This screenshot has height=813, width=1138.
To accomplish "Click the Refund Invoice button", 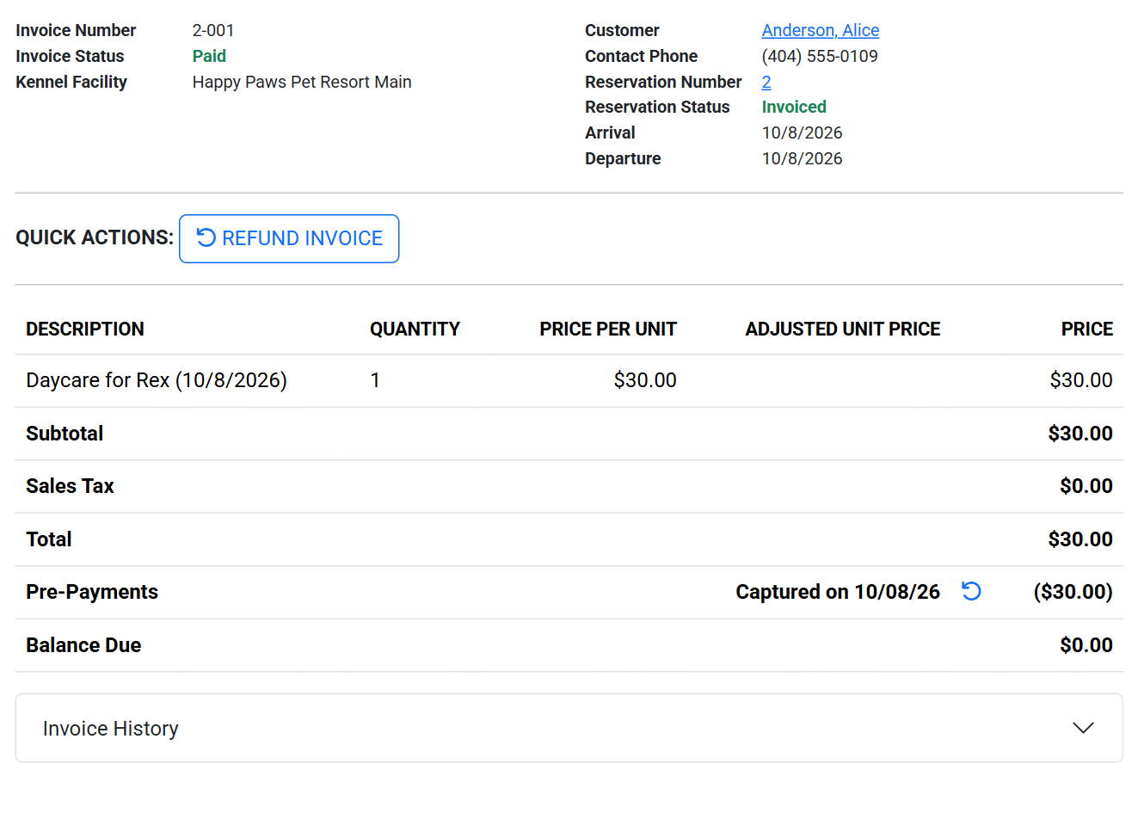I will pos(289,238).
